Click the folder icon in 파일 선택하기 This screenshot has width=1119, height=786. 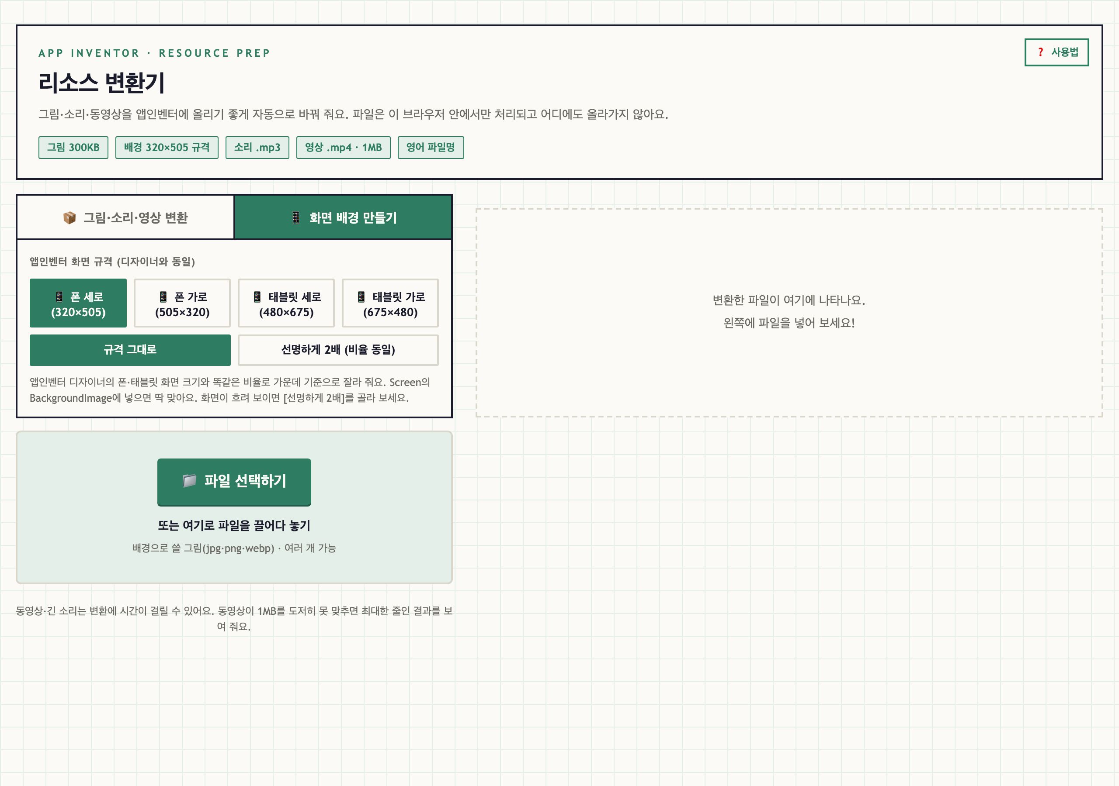pos(189,481)
